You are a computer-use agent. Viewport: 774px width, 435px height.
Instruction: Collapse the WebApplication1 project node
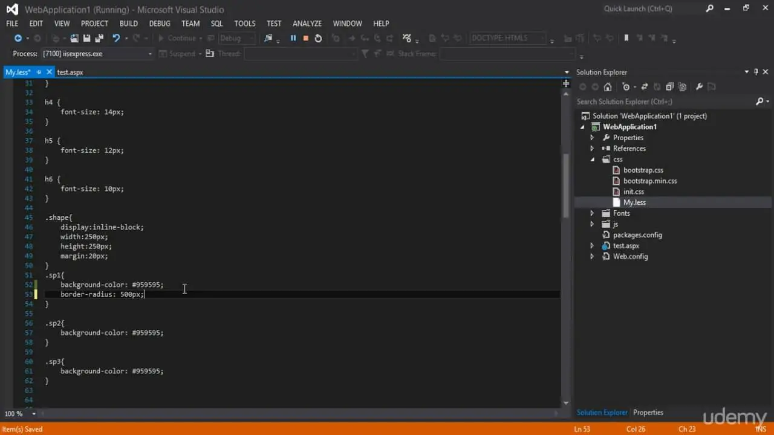coord(583,127)
